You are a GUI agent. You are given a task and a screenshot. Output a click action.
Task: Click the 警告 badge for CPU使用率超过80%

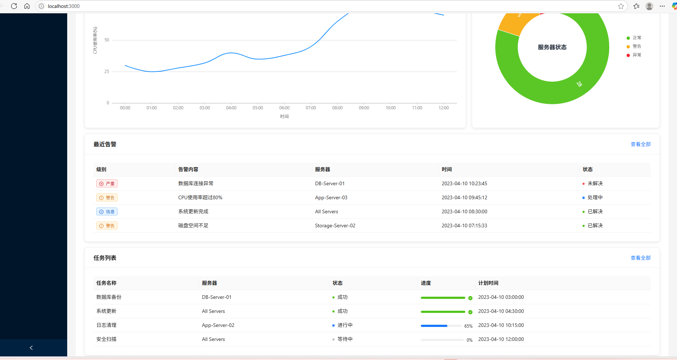[x=107, y=197]
